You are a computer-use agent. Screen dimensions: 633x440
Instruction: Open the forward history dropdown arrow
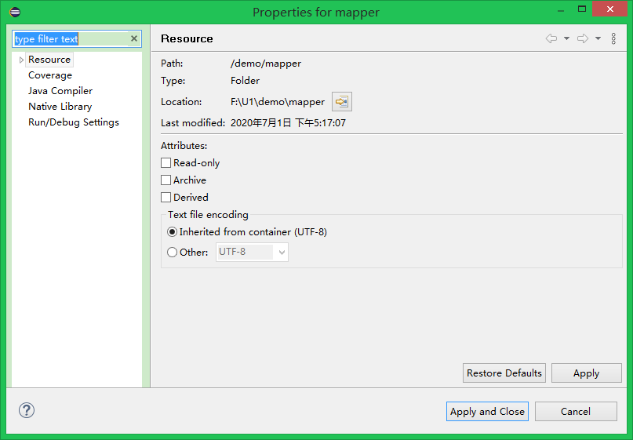pyautogui.click(x=598, y=38)
